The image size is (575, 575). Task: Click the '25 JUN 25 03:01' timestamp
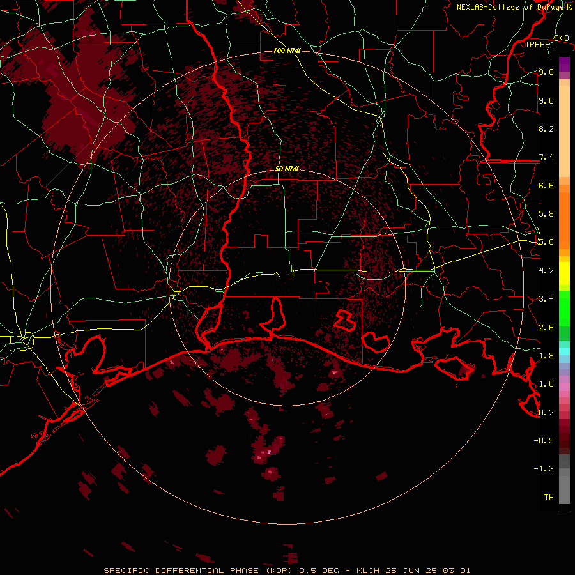click(428, 571)
